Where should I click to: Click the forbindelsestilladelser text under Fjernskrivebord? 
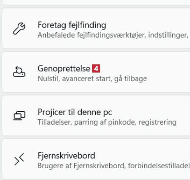coord(159,165)
